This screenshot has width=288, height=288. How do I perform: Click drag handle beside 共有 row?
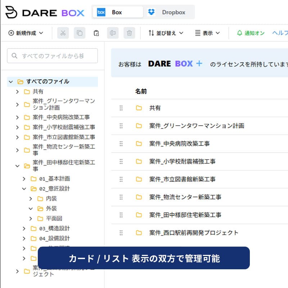point(121,108)
